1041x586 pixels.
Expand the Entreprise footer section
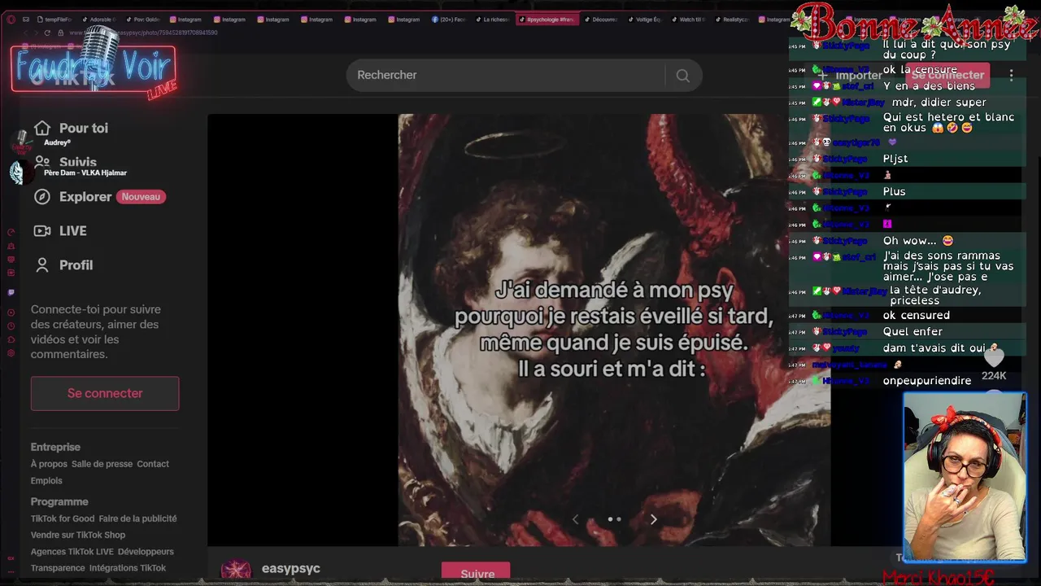[55, 447]
